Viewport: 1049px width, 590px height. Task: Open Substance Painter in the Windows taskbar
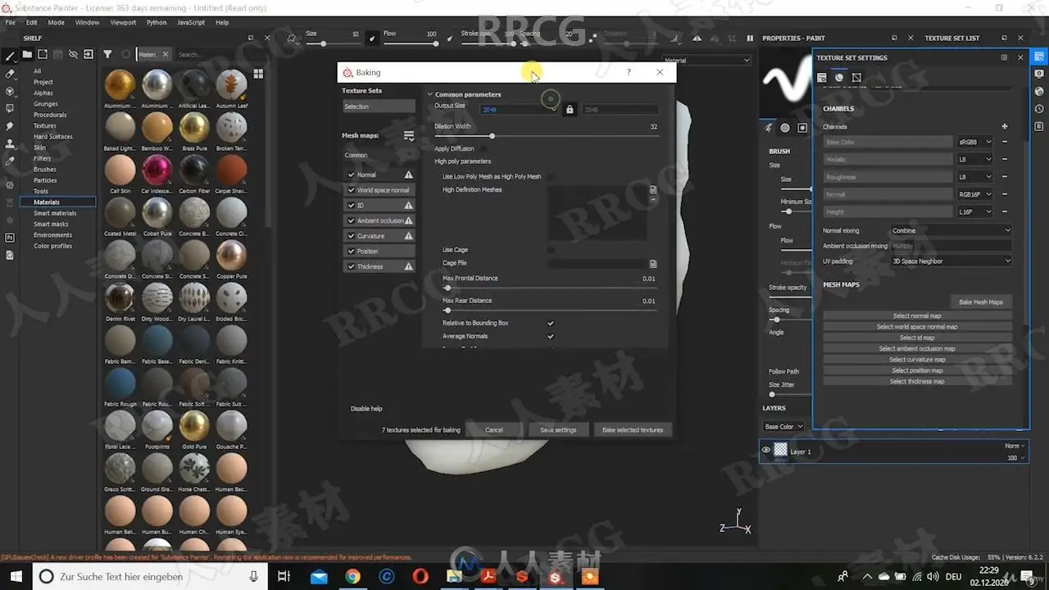pos(556,577)
